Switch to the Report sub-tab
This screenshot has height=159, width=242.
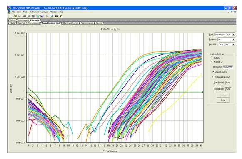coord(99,23)
